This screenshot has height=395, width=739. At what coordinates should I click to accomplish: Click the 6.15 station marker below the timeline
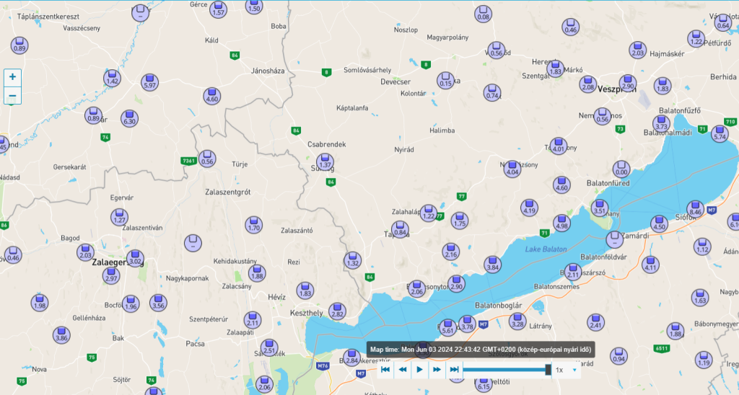coord(484,383)
